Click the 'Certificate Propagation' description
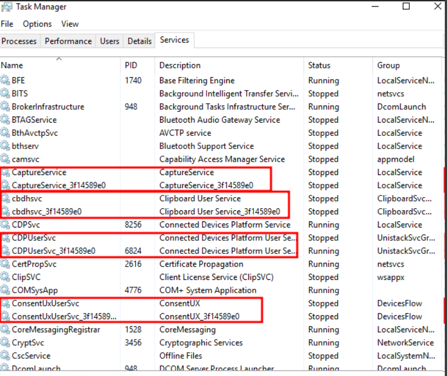This screenshot has height=376, width=447. pos(201,264)
